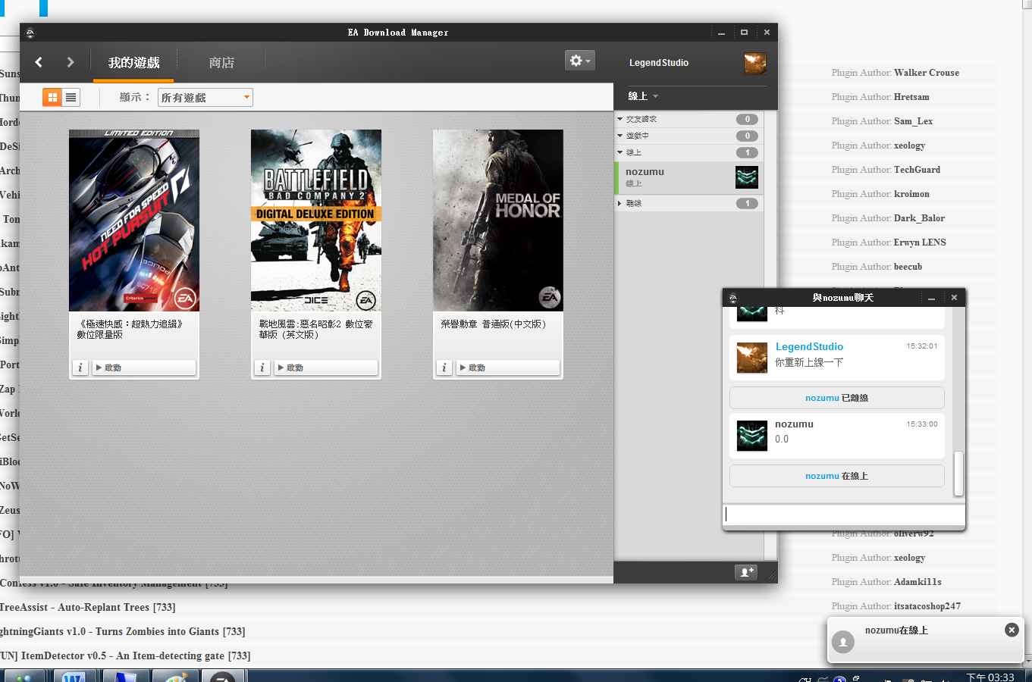Open the 所有遊戲 filter dropdown
Screen dimensions: 1032x682
(205, 98)
